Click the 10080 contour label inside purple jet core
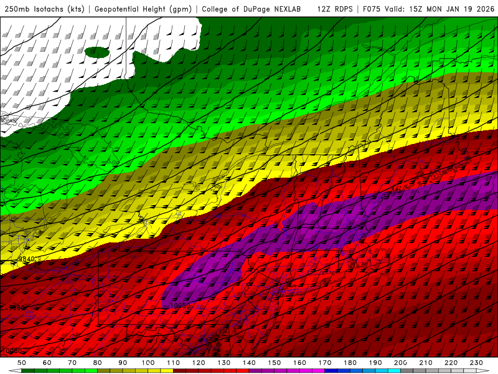The height and width of the screenshot is (374, 498). (x=180, y=305)
